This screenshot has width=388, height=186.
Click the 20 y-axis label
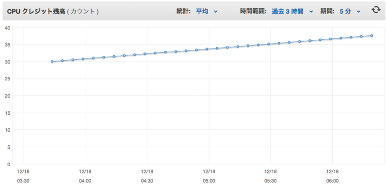7,96
